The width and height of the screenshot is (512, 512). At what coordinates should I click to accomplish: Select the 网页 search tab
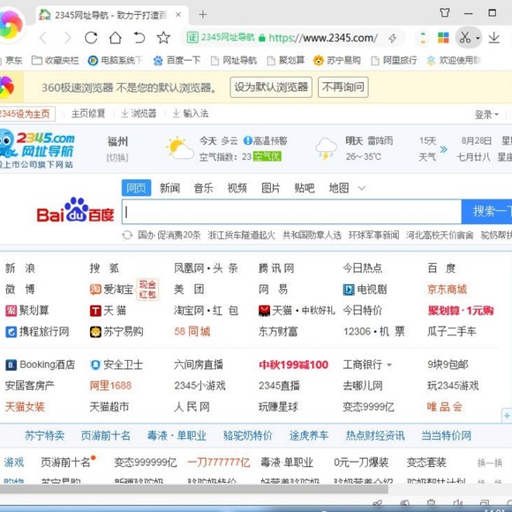coord(136,188)
